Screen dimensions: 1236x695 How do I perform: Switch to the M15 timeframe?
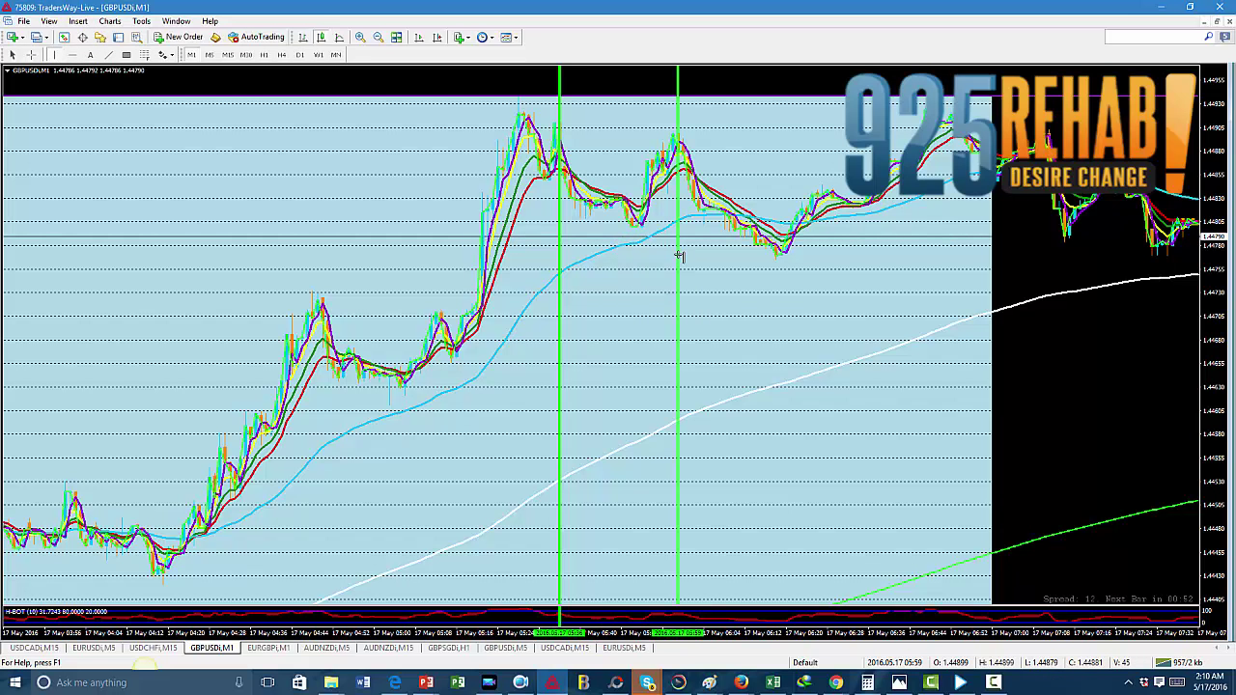[x=228, y=55]
